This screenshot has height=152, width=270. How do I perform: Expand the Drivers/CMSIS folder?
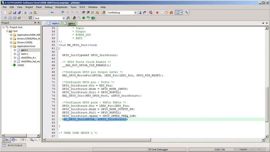pos(11,43)
